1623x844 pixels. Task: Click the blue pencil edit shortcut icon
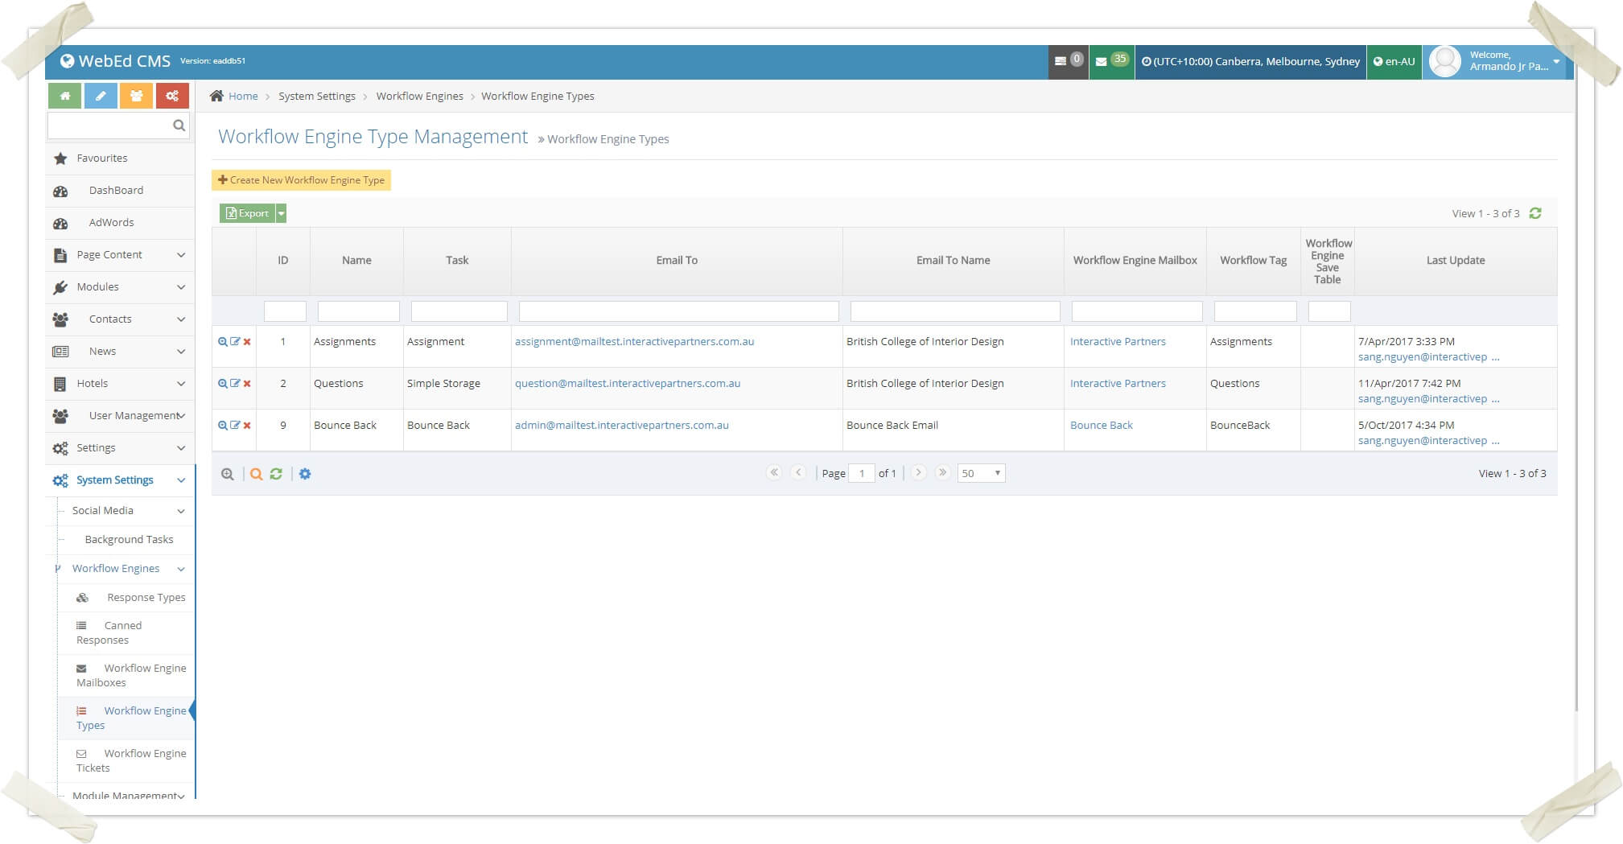tap(101, 96)
